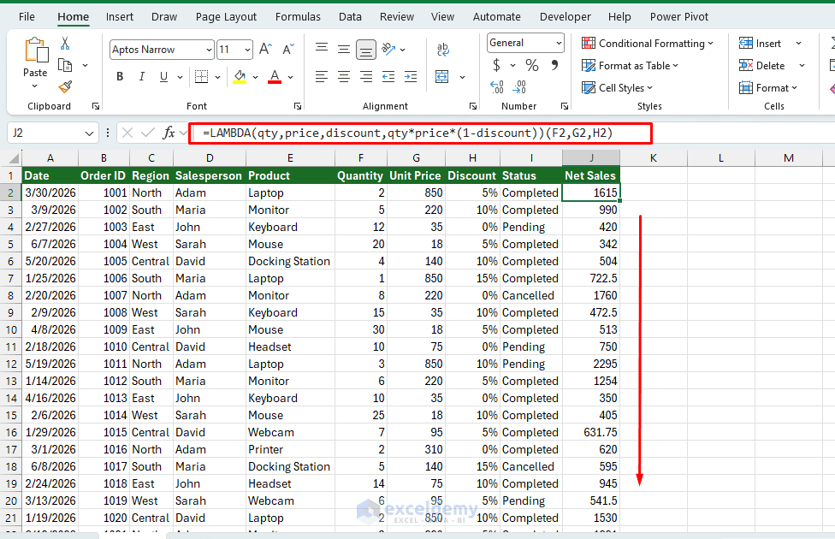Open the File tab
Viewport: 835px width, 539px height.
pos(27,16)
